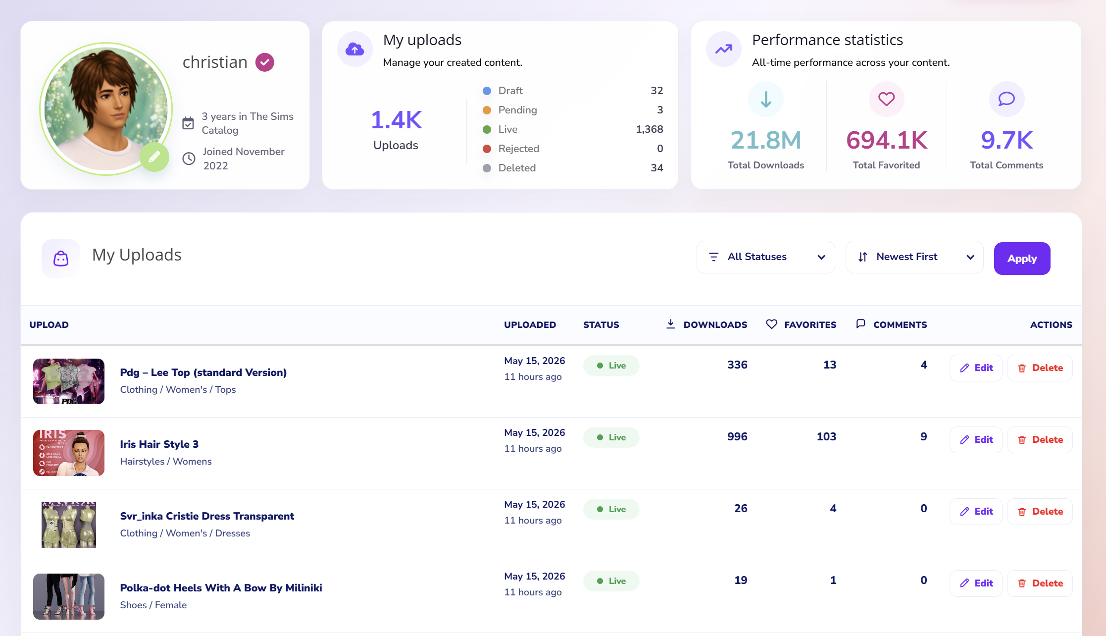1106x636 pixels.
Task: Edit the Pdg – Lee Top upload
Action: [x=976, y=368]
